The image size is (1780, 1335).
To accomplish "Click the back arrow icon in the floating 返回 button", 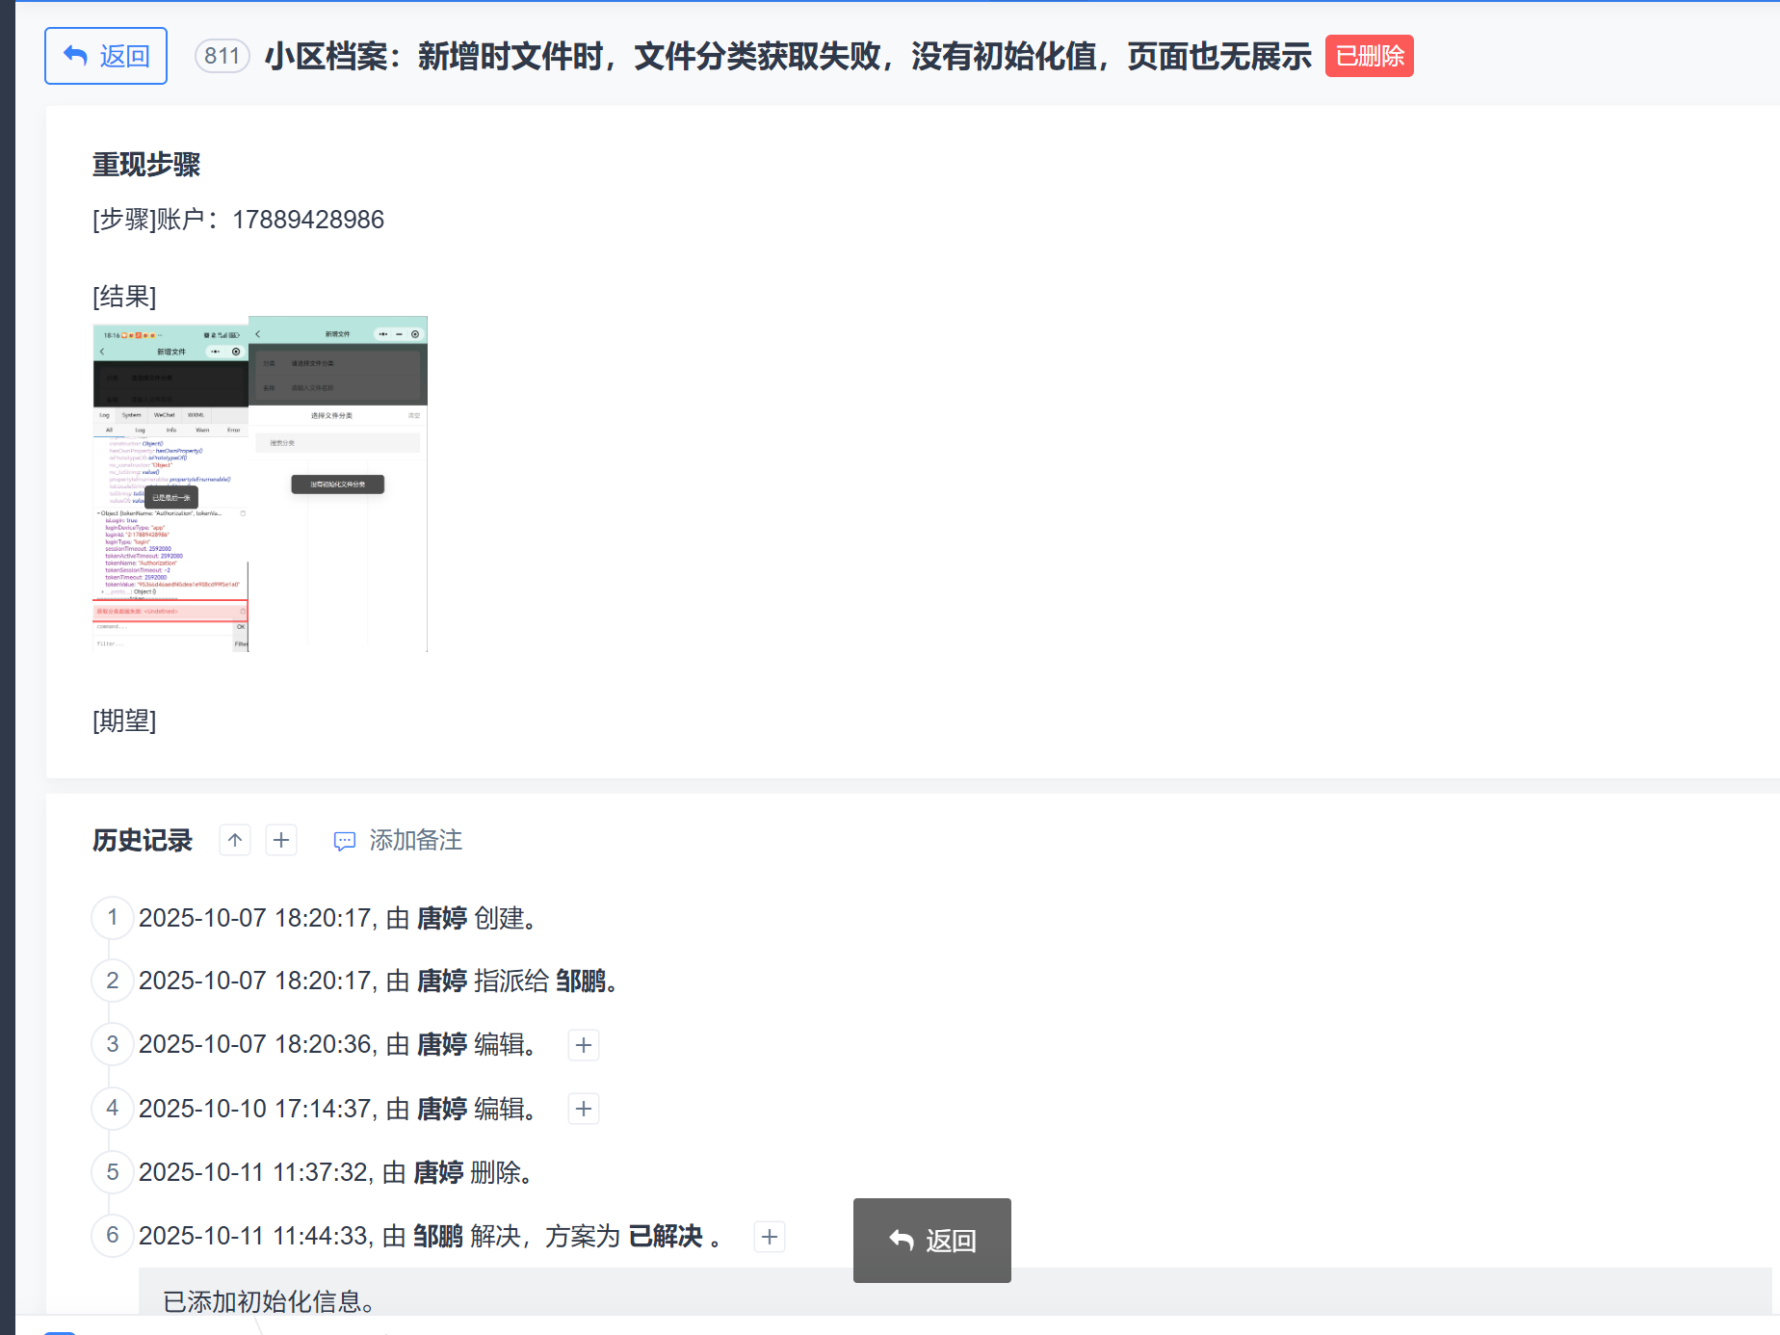I will [x=902, y=1241].
